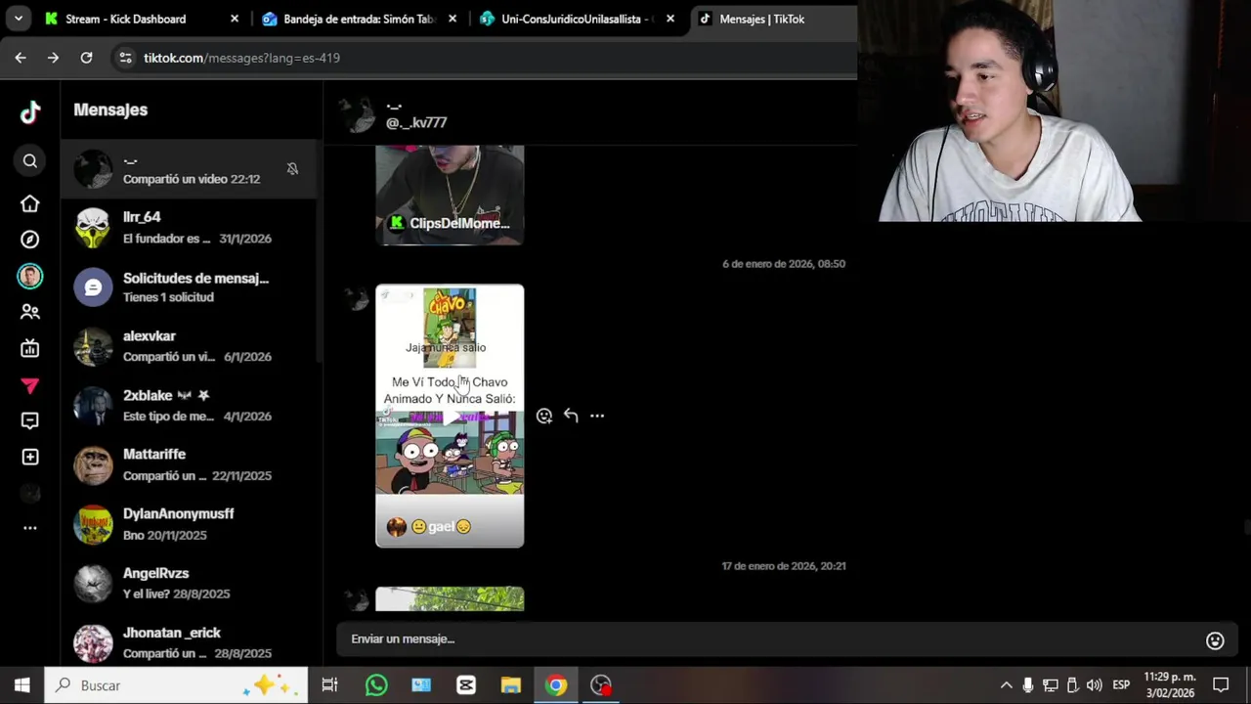Open more options for Chavo message
This screenshot has height=704, width=1251.
[597, 416]
